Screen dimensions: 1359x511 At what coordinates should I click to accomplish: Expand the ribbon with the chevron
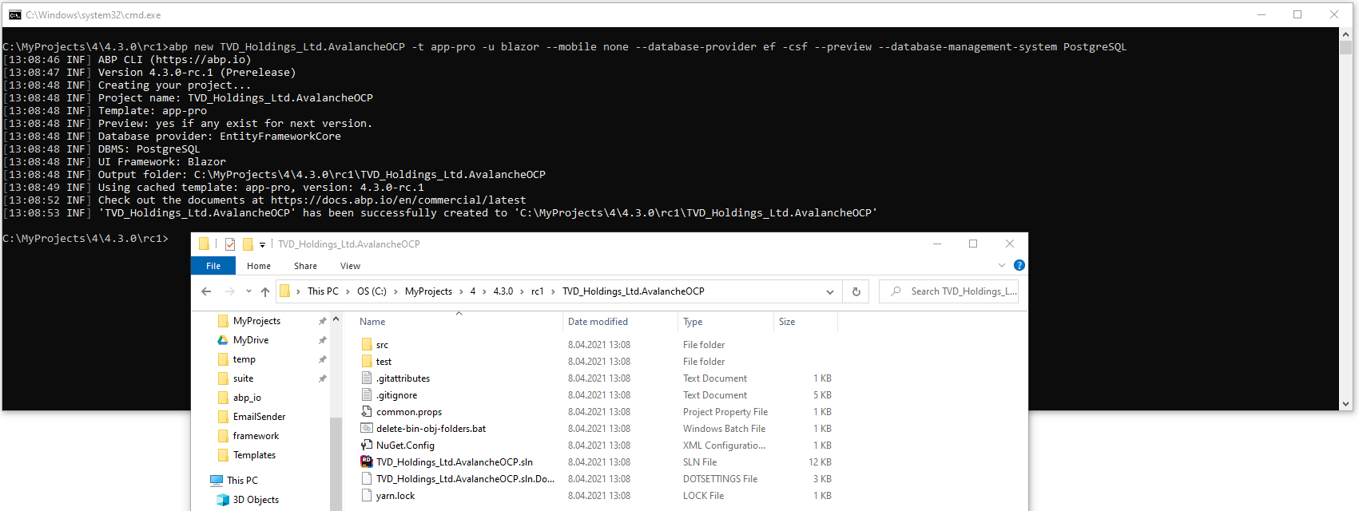[1002, 265]
